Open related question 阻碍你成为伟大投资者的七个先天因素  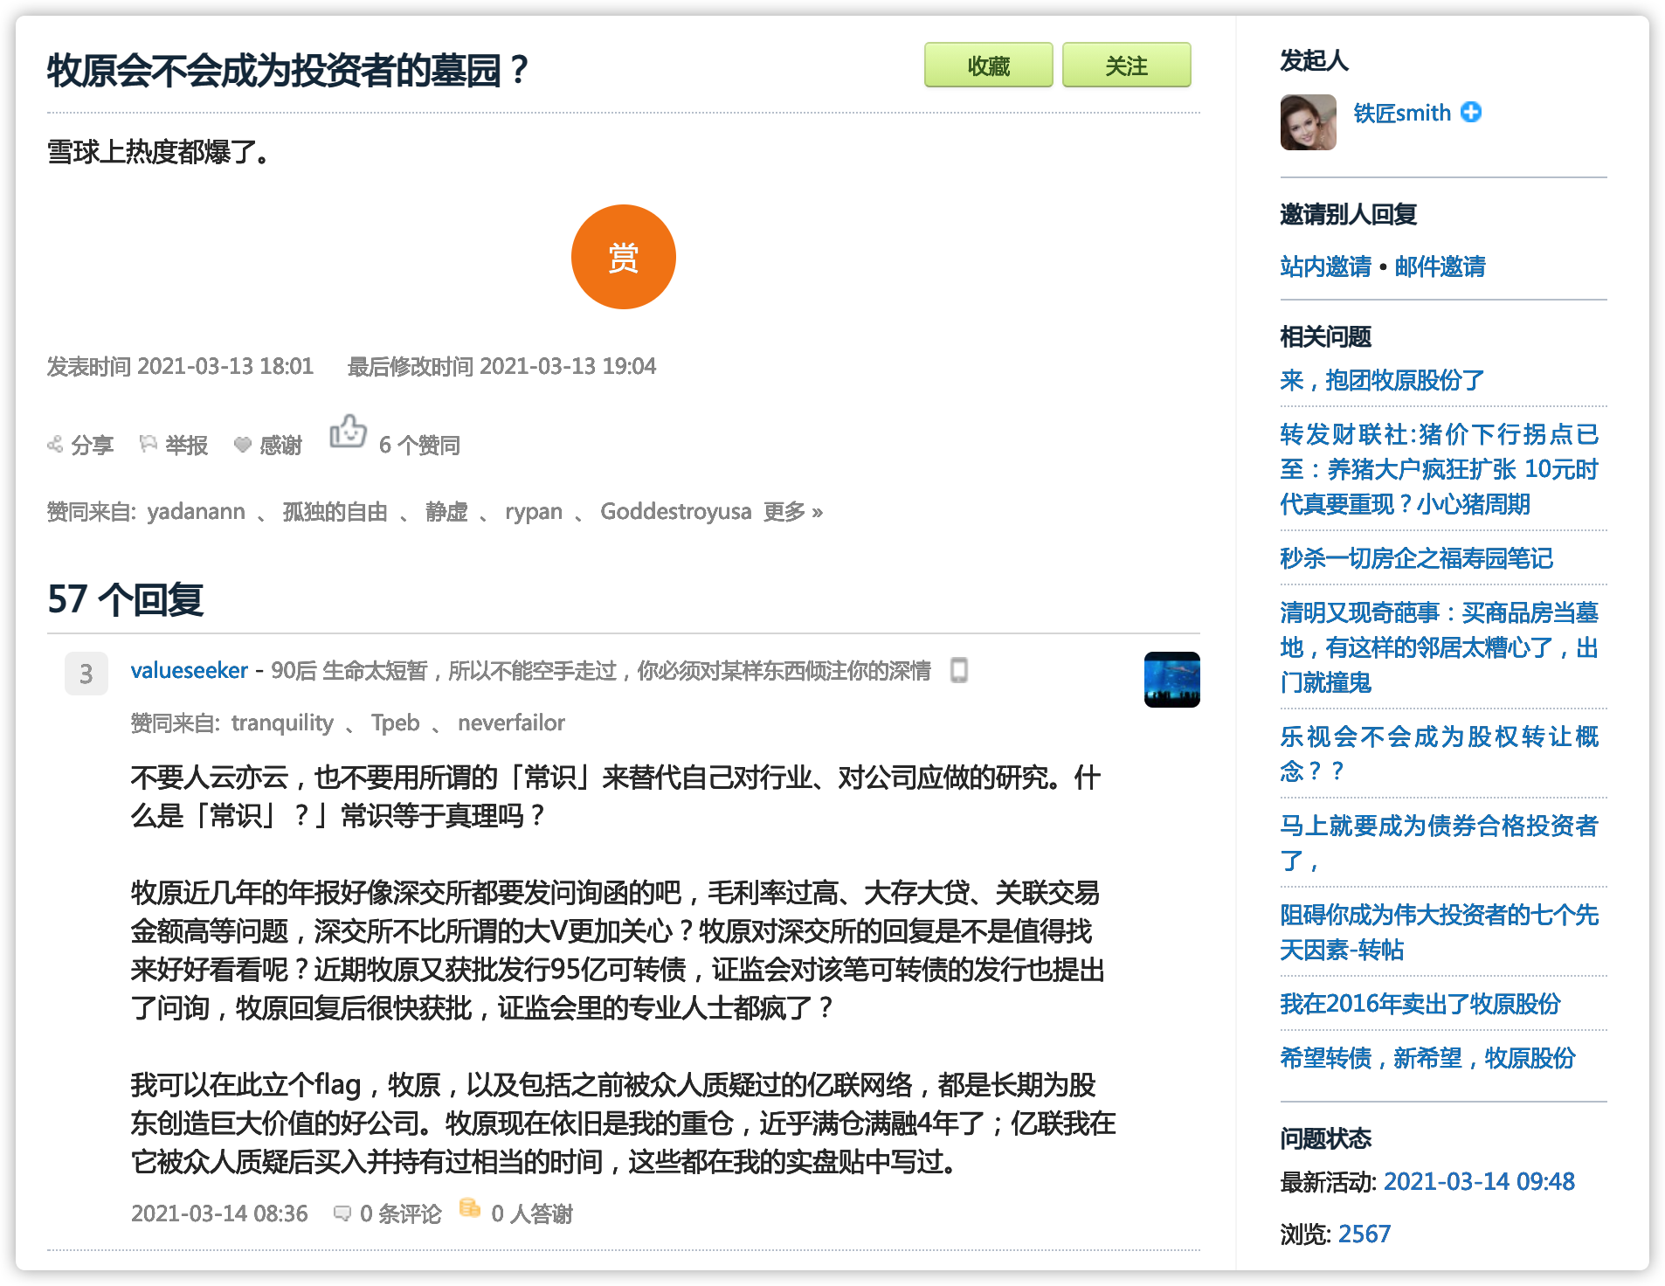1439,932
